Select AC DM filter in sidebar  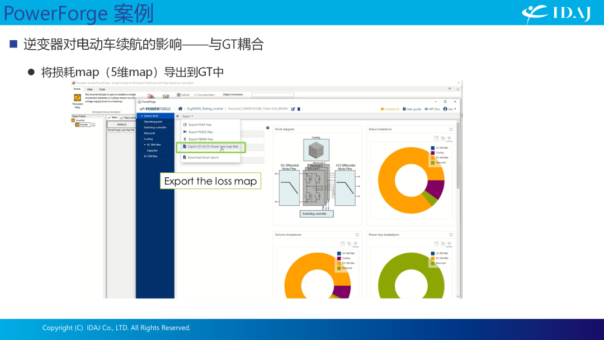(150, 157)
